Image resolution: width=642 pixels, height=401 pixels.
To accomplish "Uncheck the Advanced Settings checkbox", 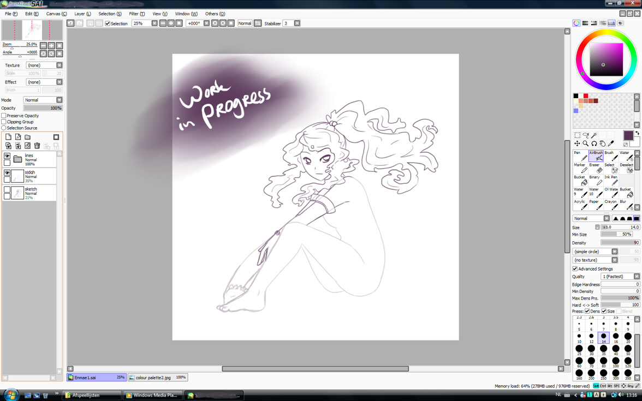I will coord(575,269).
